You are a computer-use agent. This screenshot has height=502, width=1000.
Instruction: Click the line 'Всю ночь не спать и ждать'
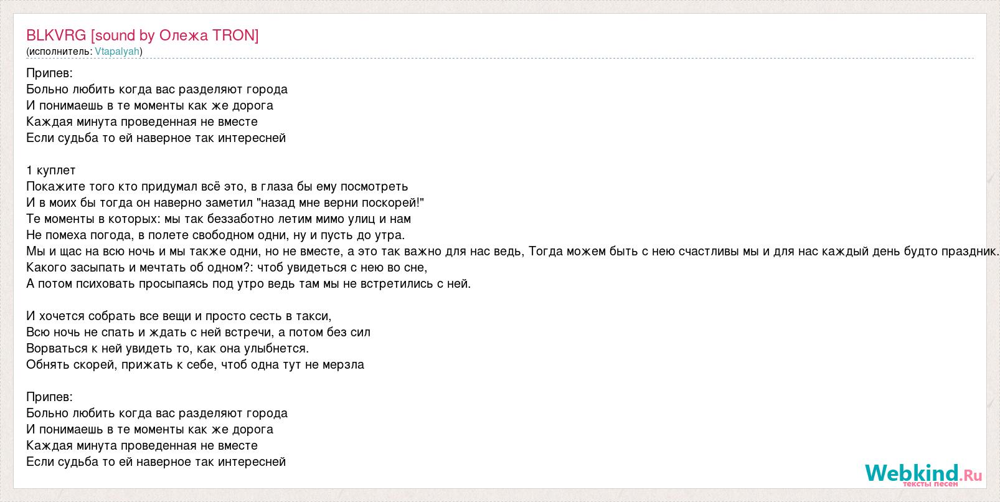[x=199, y=332]
